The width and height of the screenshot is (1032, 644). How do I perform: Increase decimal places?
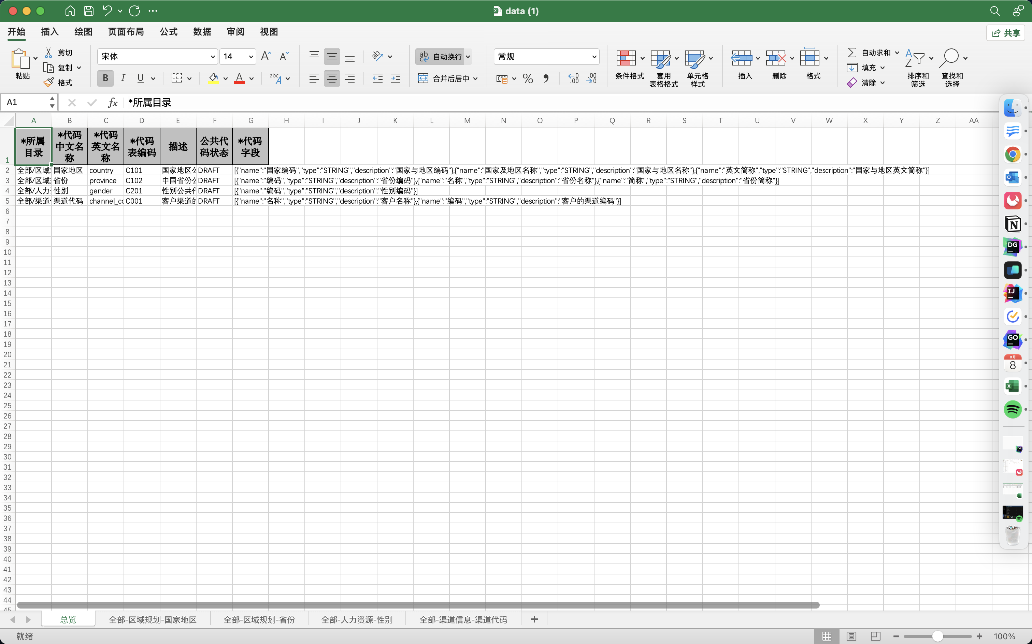pos(574,78)
